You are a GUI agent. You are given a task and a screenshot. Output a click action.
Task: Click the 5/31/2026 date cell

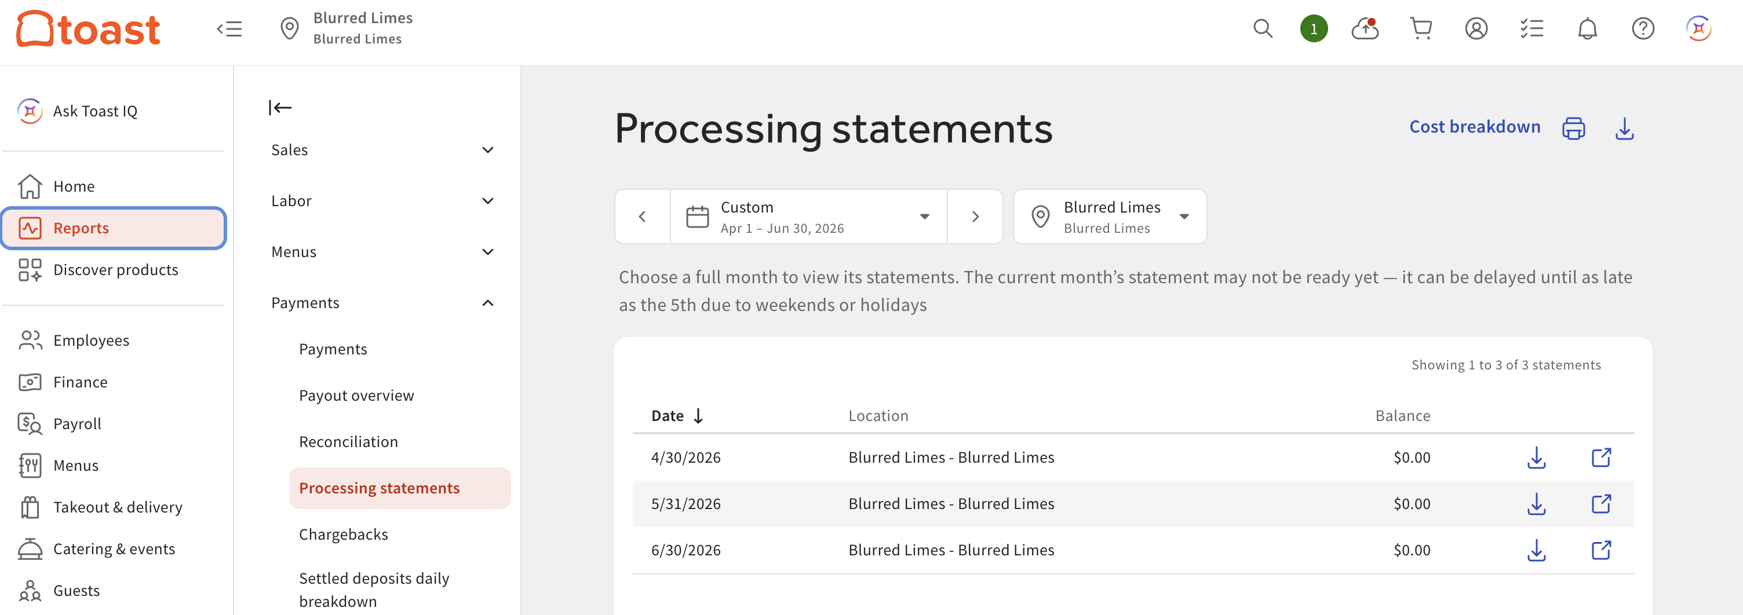point(685,504)
